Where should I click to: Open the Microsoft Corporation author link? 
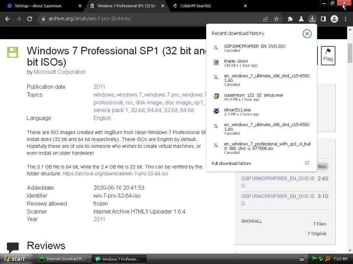coord(60,72)
